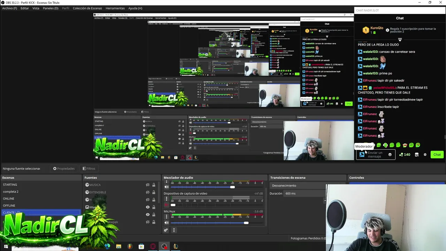Viewport: 446px width, 251px height.
Task: Unmute Dispositivo de captura de video
Action: pos(167,205)
